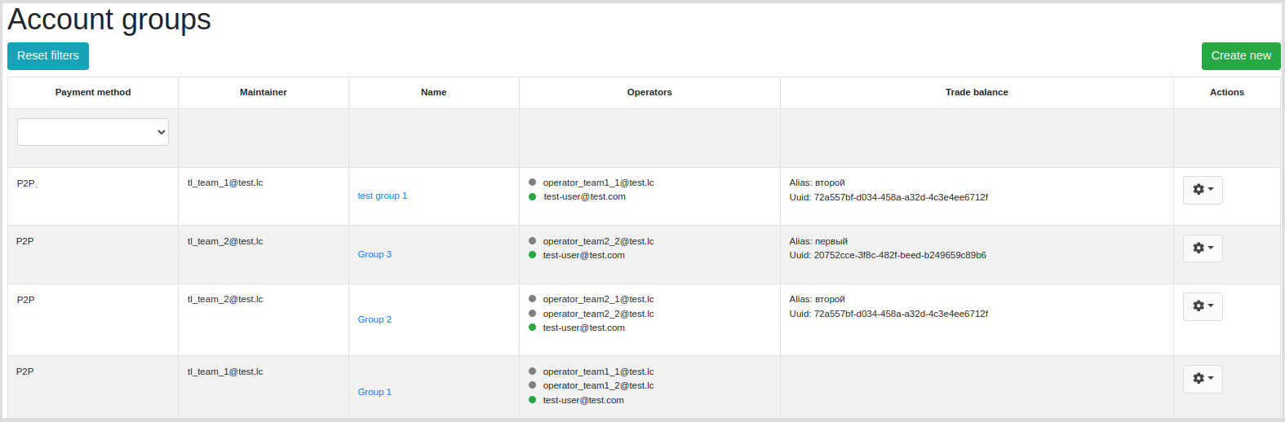Click the Name column header
This screenshot has height=422, width=1285.
(434, 92)
